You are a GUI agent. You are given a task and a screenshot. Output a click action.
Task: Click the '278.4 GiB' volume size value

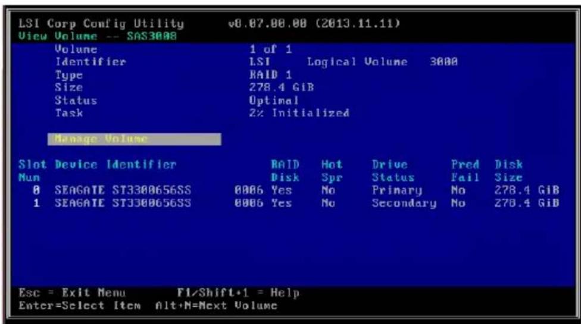[282, 87]
